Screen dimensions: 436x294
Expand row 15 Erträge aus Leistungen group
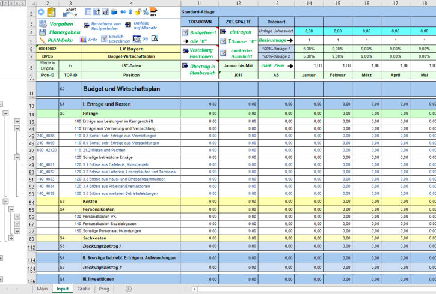coord(17,121)
